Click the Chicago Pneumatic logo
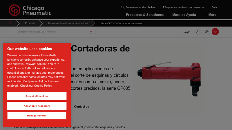 30,10
